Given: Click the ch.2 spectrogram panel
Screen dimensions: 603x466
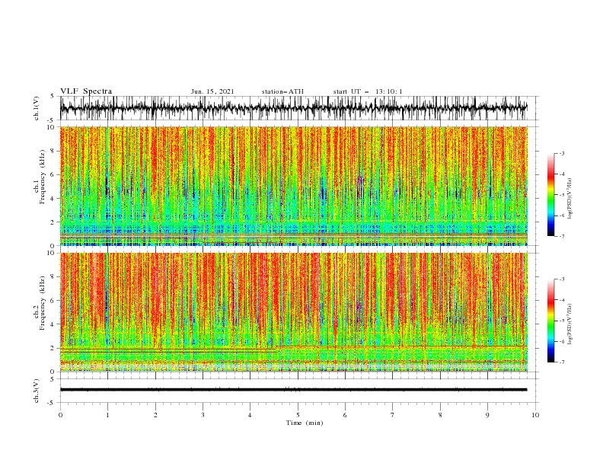Looking at the screenshot, I should coord(293,312).
